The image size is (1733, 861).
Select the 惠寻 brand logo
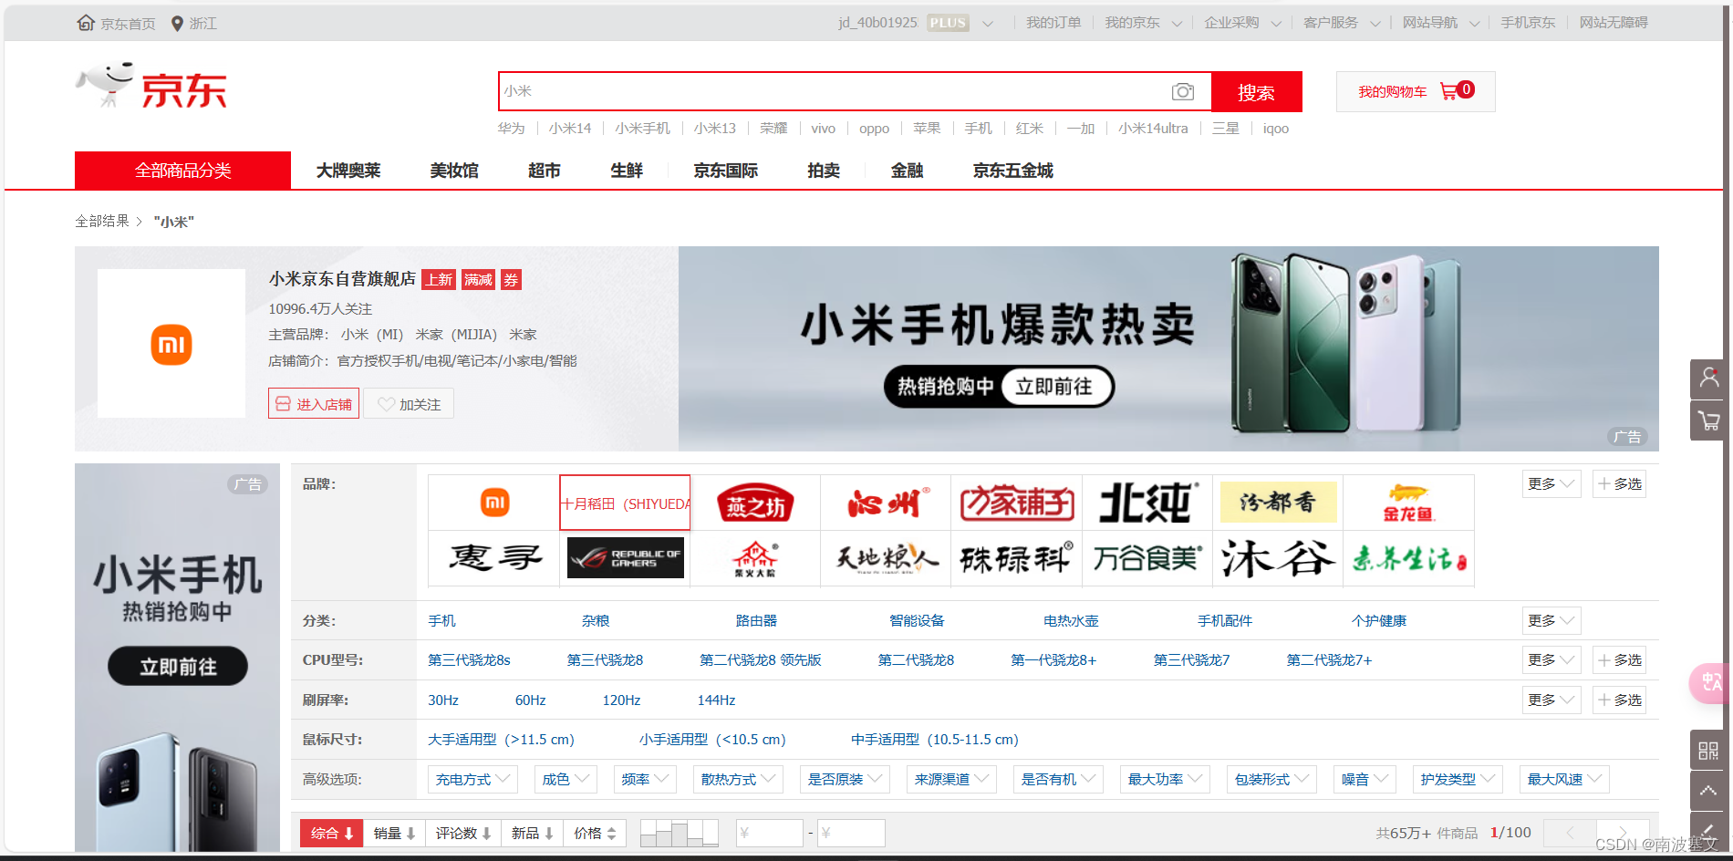pyautogui.click(x=494, y=558)
